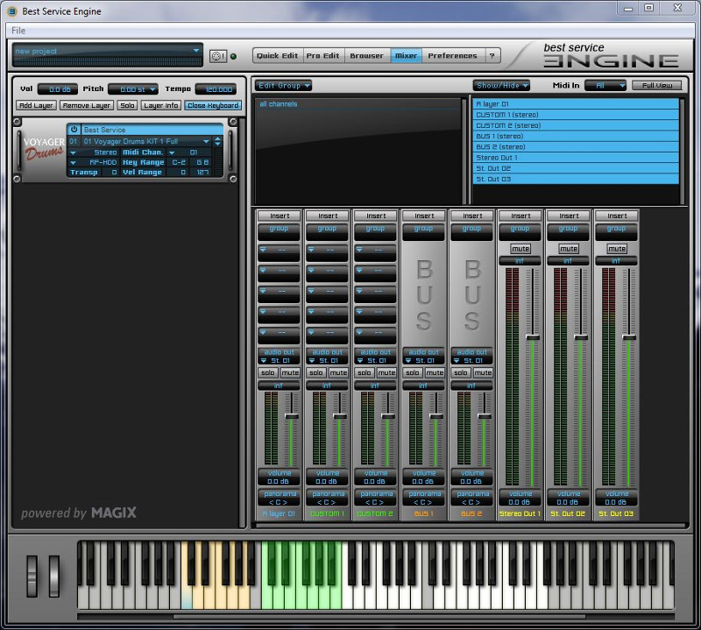Select 'BUS 2 (stereo)' in the channel list
Image resolution: width=701 pixels, height=630 pixels.
pyautogui.click(x=576, y=147)
